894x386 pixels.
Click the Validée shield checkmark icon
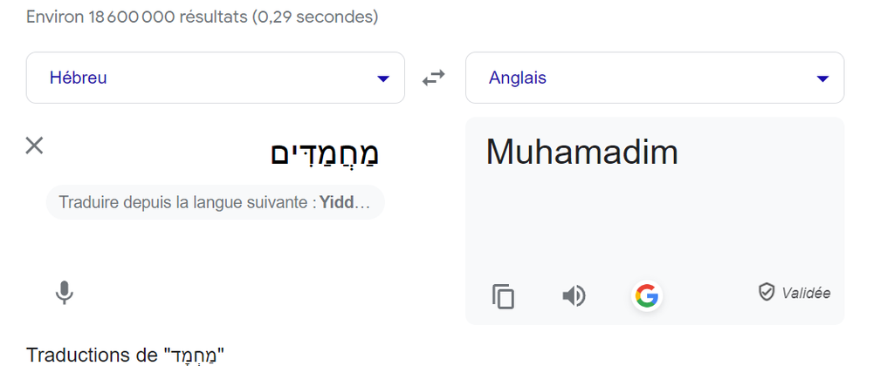[767, 292]
